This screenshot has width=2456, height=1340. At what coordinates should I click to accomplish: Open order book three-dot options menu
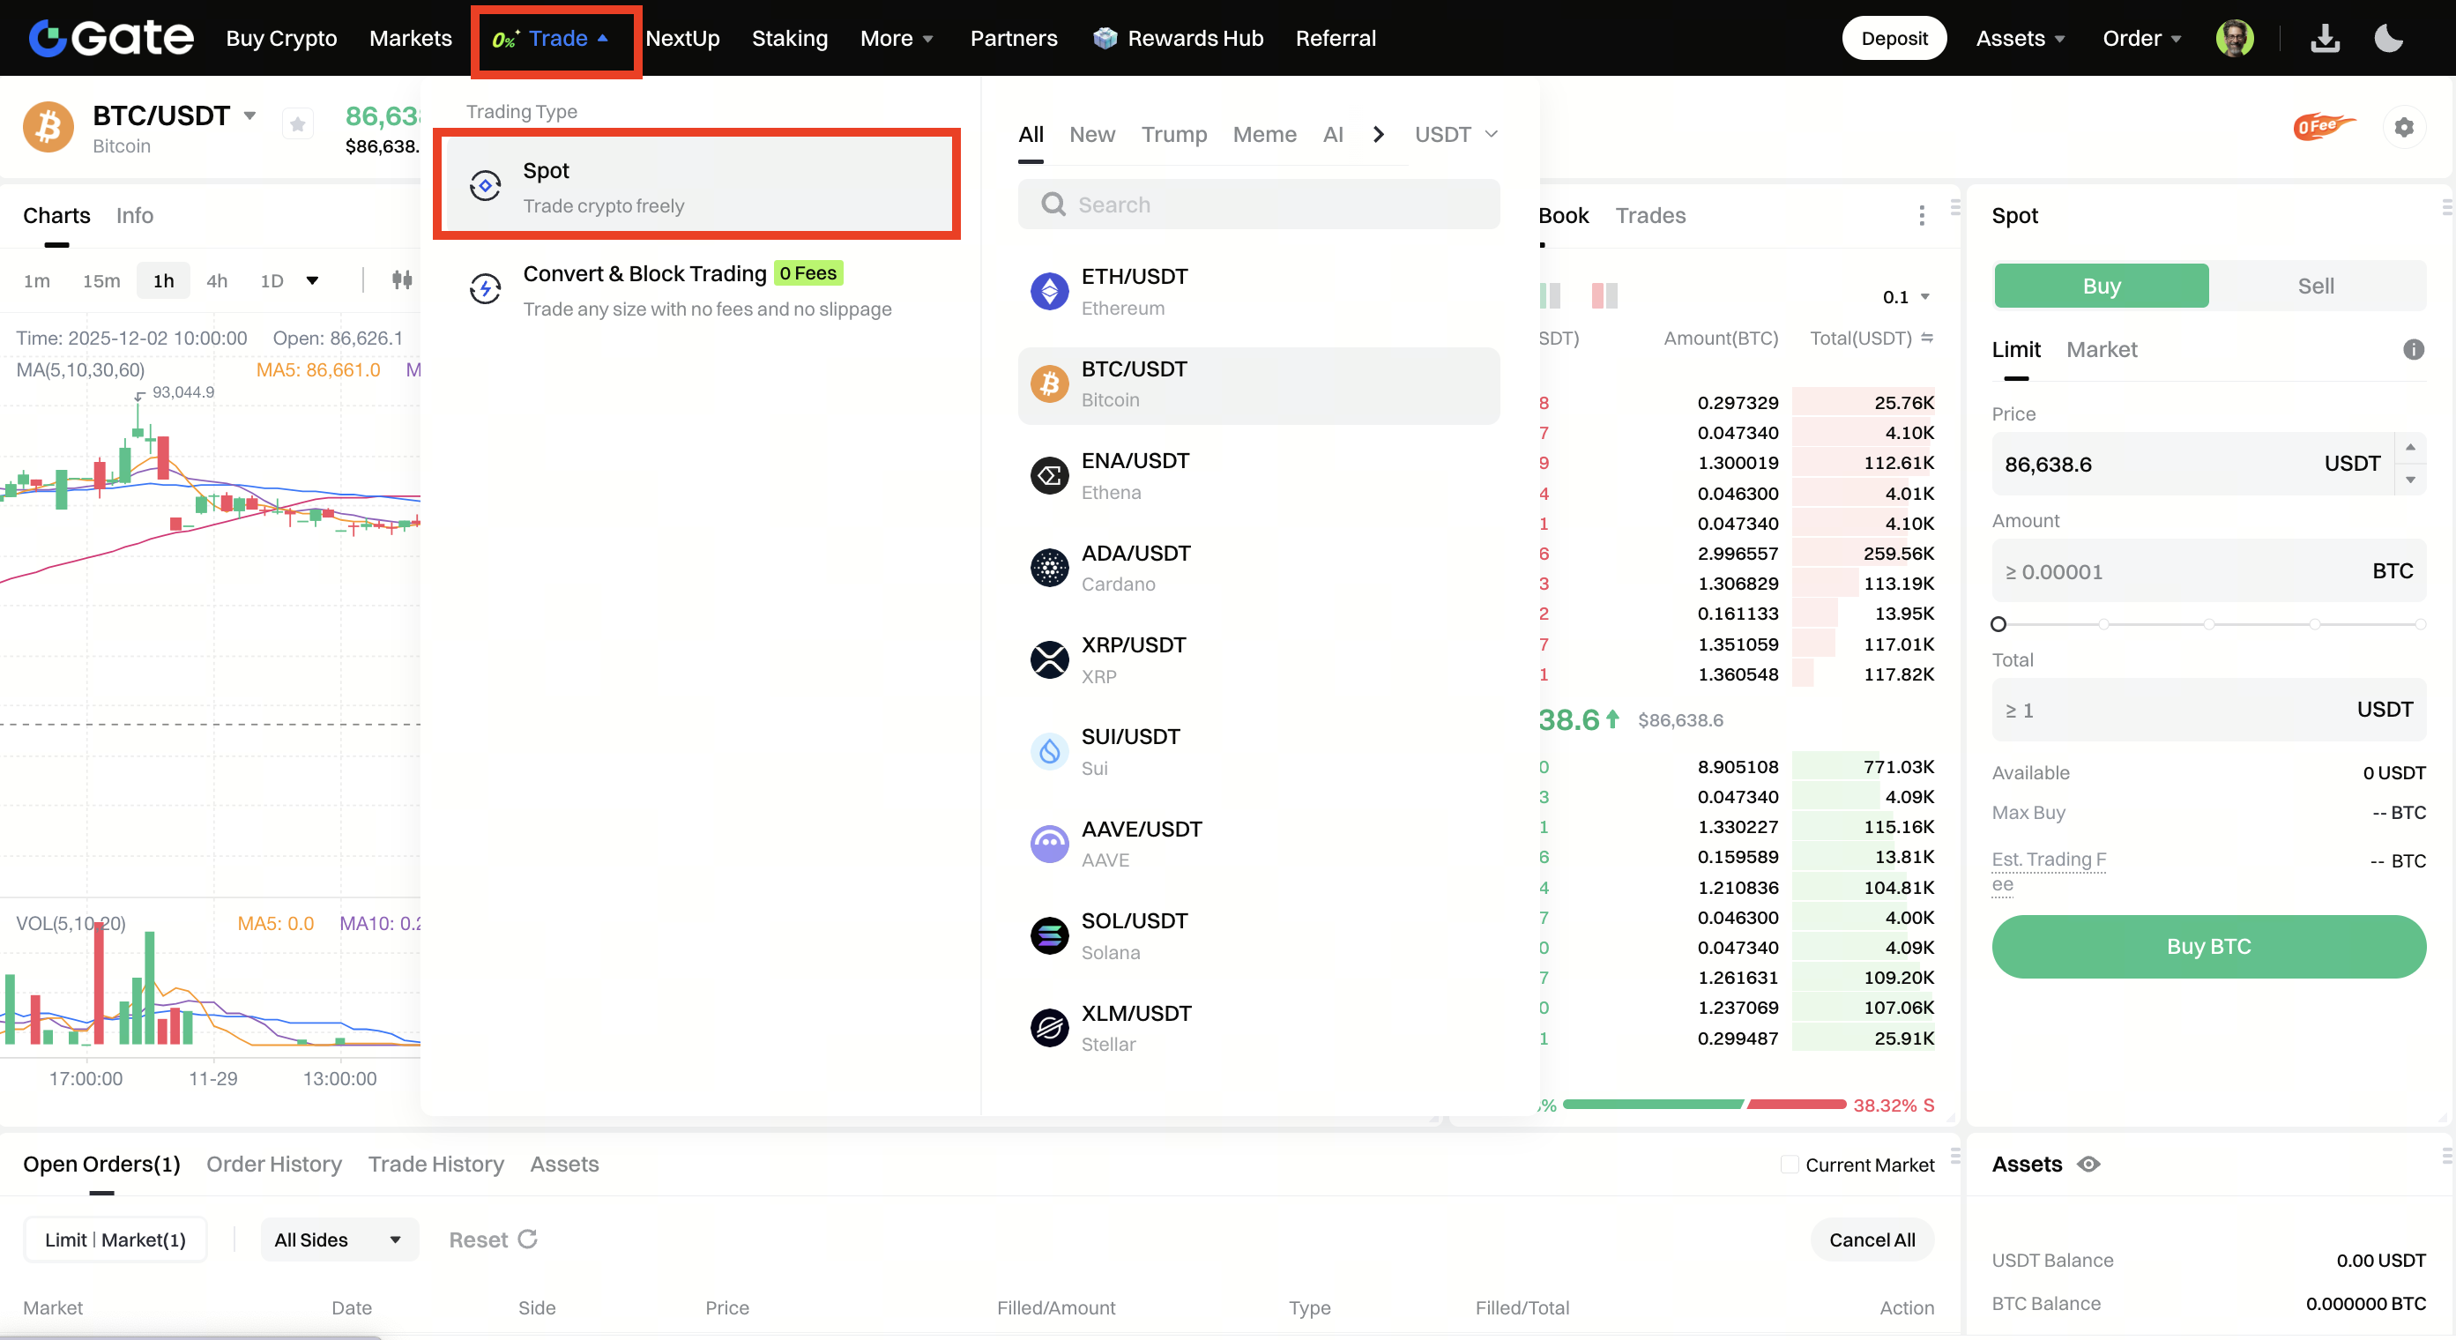(1921, 215)
